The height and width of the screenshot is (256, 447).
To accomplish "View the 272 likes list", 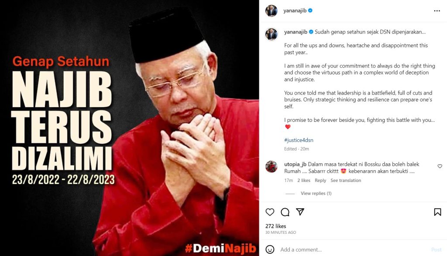I will click(x=276, y=226).
